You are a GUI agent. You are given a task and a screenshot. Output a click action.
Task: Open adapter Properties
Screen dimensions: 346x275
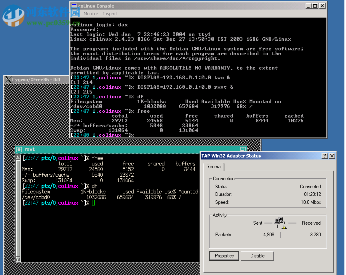pos(224,256)
